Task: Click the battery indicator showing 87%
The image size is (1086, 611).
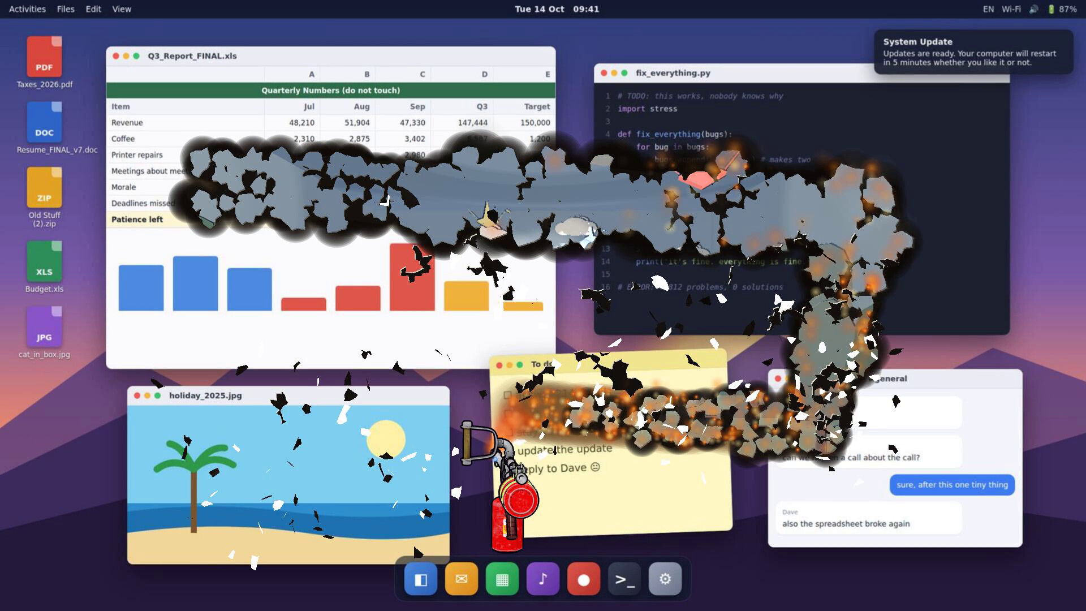Action: 1062,9
